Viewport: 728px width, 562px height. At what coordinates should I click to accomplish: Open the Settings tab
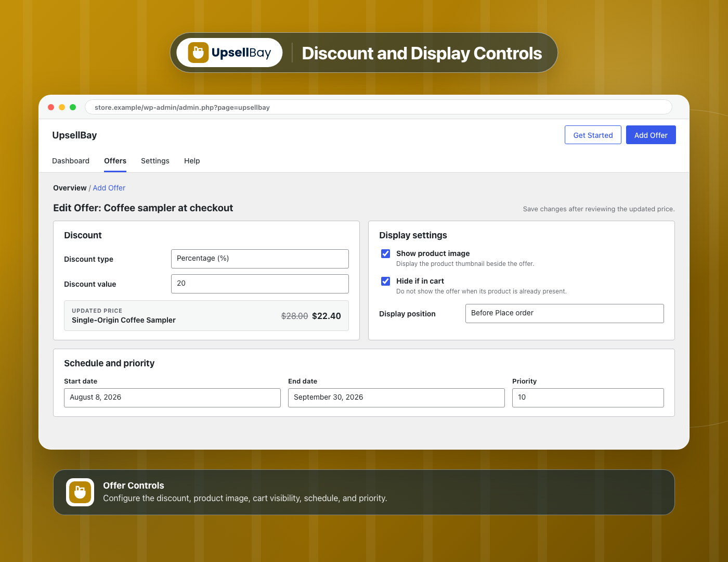point(155,161)
